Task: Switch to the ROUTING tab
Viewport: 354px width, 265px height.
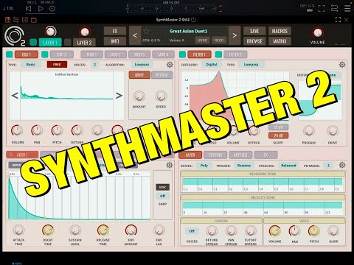Action: click(x=215, y=155)
